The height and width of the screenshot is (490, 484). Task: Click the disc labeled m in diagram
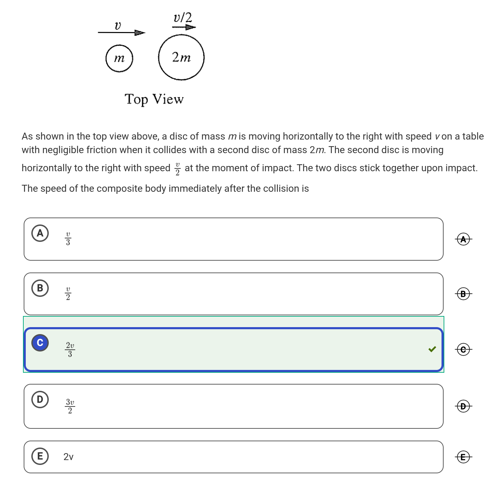point(119,58)
